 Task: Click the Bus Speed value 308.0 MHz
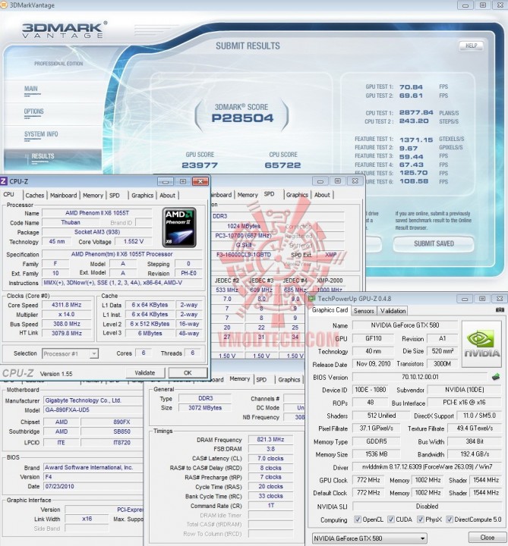tap(67, 324)
